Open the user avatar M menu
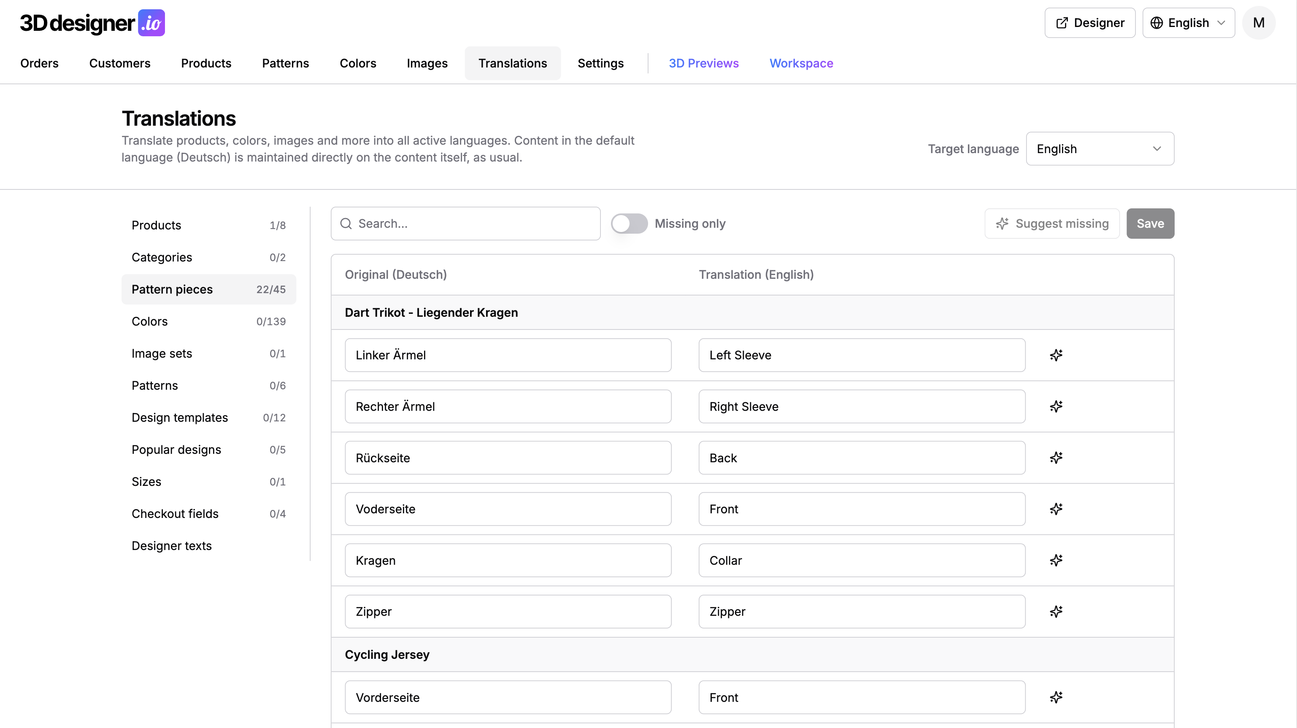Screen dimensions: 1297x728 click(x=1258, y=23)
